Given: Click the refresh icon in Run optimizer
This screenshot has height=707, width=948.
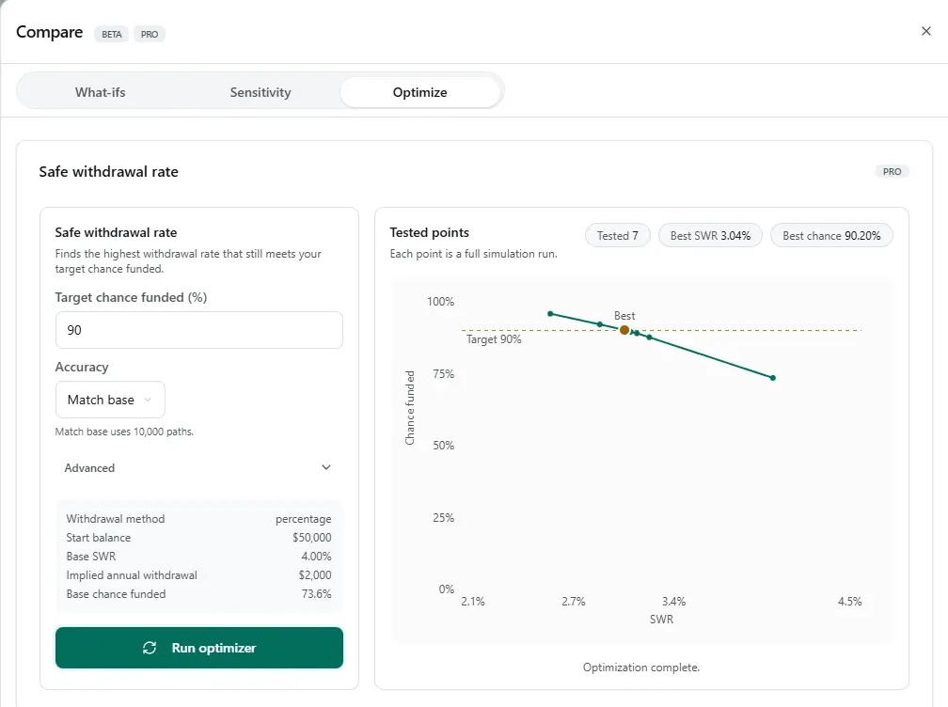Looking at the screenshot, I should 150,648.
